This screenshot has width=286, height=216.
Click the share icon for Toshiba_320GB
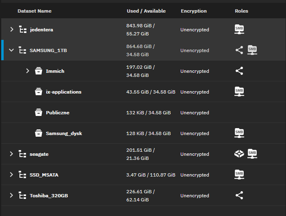239,196
